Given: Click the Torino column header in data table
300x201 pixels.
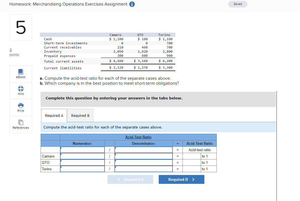Looking at the screenshot, I should pos(164,35).
